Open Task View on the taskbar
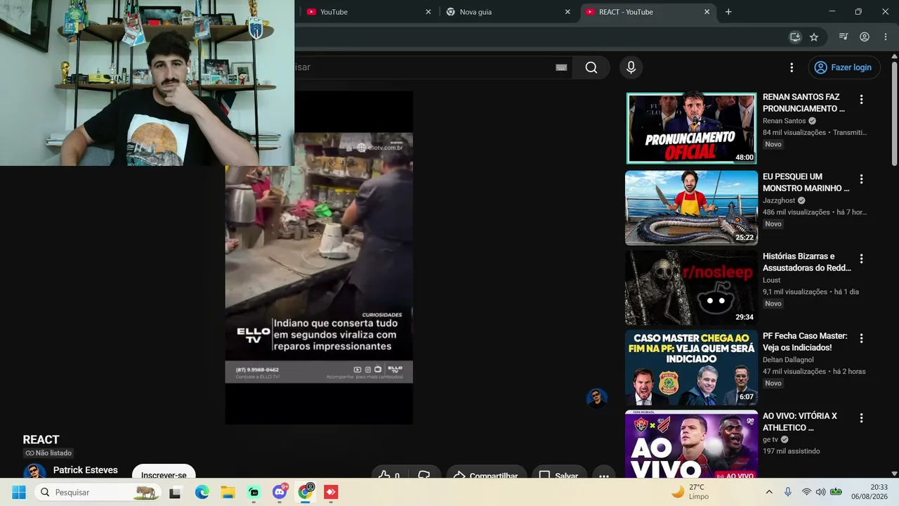 point(175,492)
